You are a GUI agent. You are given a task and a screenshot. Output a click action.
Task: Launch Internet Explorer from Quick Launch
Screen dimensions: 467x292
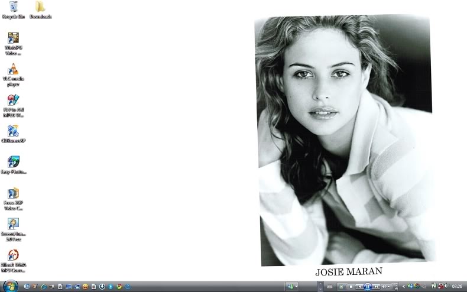(x=44, y=287)
